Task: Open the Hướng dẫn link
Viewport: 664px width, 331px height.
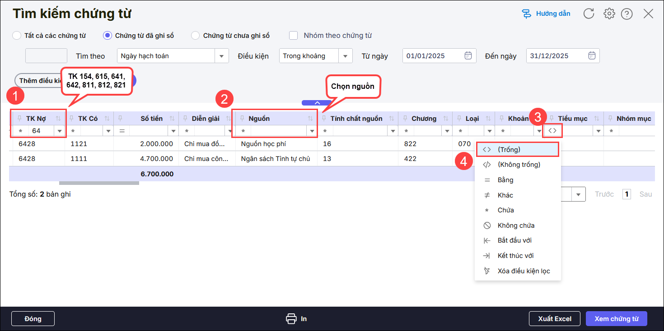Action: (547, 14)
